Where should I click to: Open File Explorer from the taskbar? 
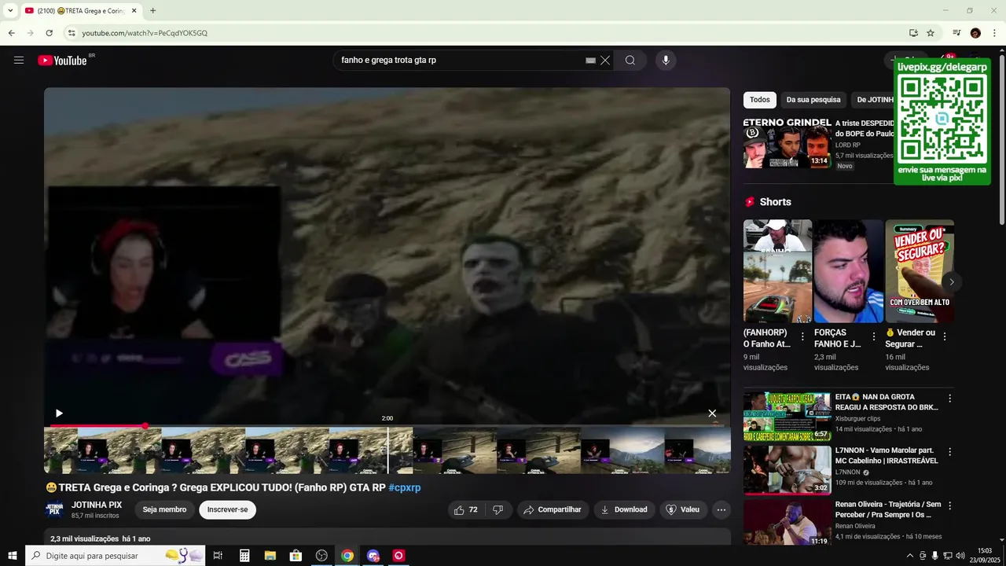(x=270, y=556)
